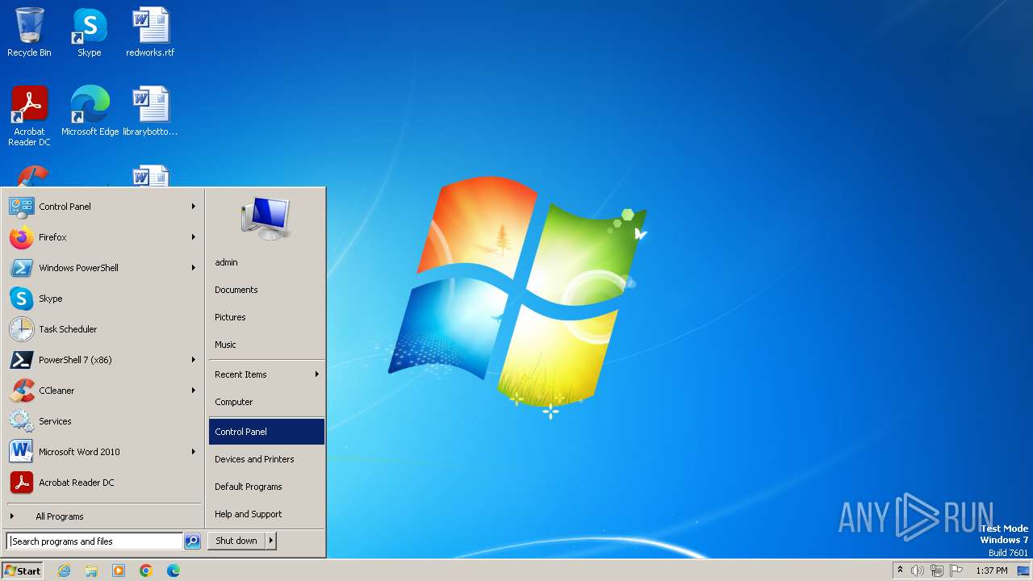Click the volume speaker tray icon
Image resolution: width=1033 pixels, height=581 pixels.
[918, 571]
